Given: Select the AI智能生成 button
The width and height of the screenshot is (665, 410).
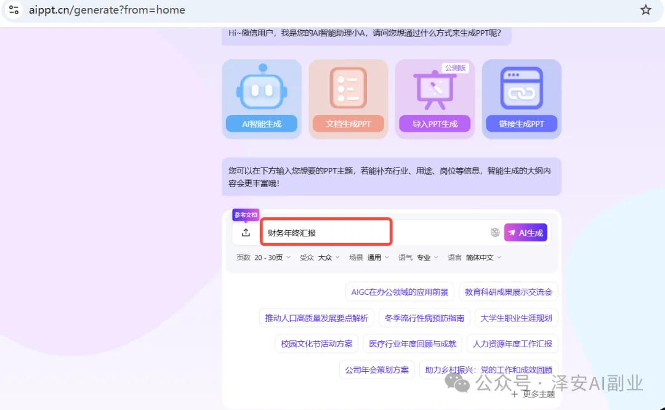Looking at the screenshot, I should [262, 124].
